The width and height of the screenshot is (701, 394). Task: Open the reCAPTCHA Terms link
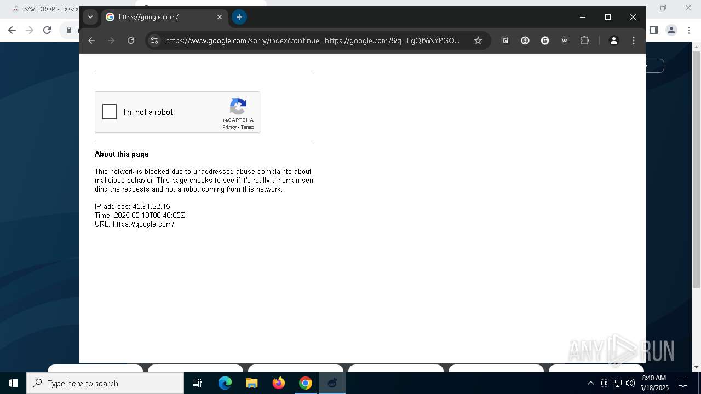pos(248,127)
